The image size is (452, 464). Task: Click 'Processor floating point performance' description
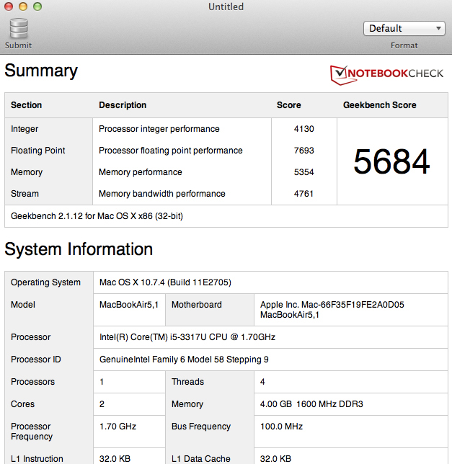(171, 151)
